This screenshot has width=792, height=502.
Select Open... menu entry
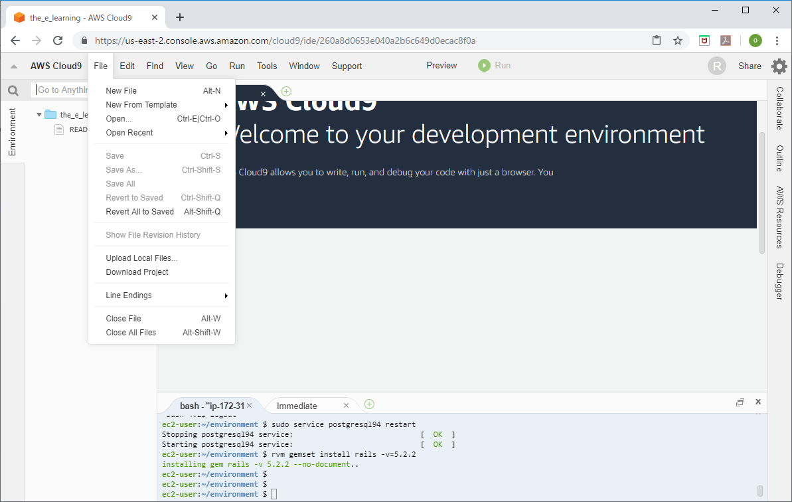pos(161,119)
